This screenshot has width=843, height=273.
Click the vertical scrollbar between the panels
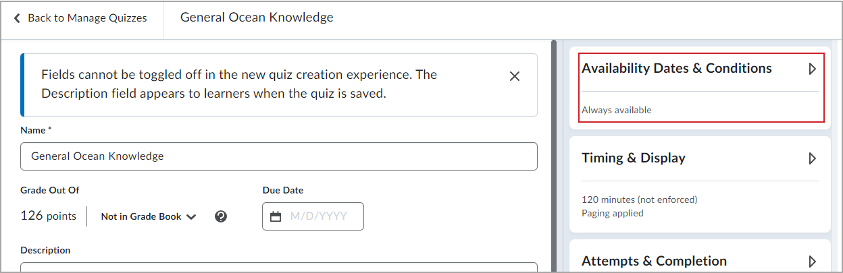pos(554,156)
